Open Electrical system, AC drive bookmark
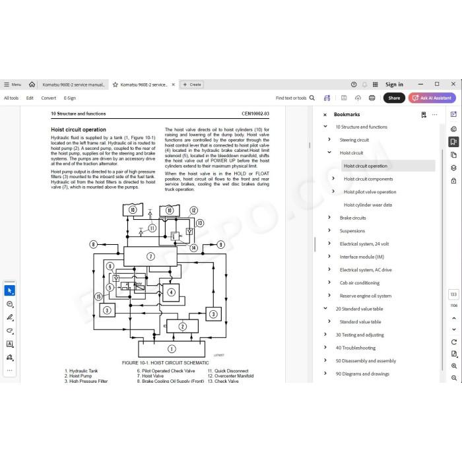 (366, 270)
